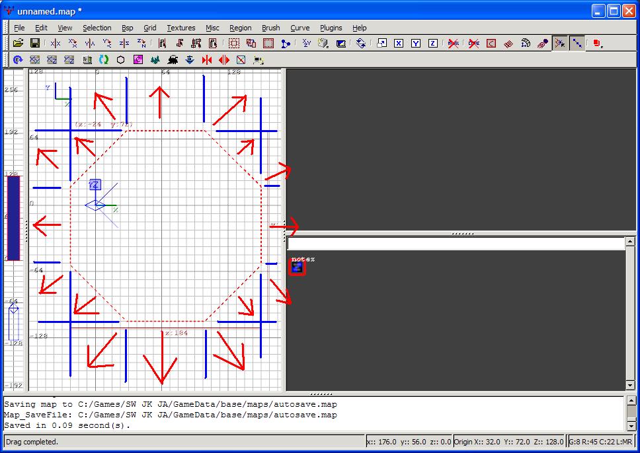Click the 'Saved in 0.09 second(s).' console line
The width and height of the screenshot is (640, 453).
pos(67,425)
